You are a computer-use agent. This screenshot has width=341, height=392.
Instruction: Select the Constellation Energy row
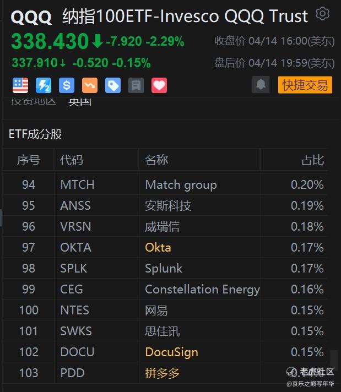coord(165,289)
